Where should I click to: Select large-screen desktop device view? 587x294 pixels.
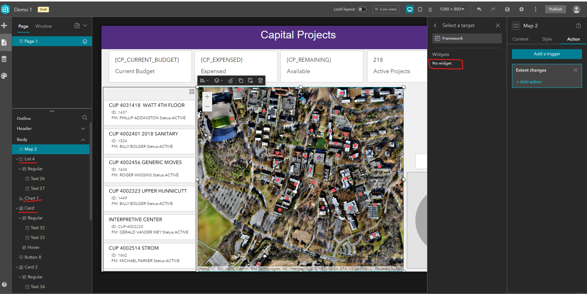click(410, 9)
